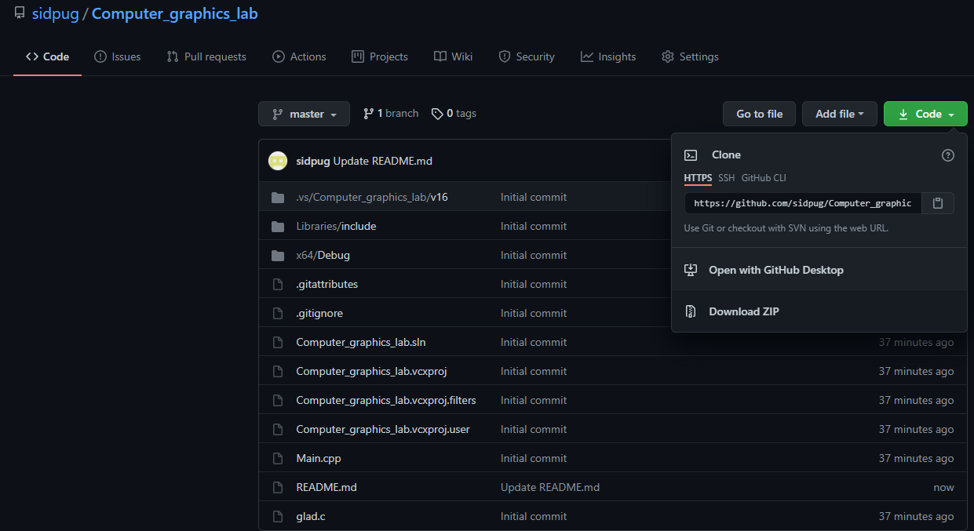Select the HTTPS clone tab
Image resolution: width=974 pixels, height=531 pixels.
698,178
